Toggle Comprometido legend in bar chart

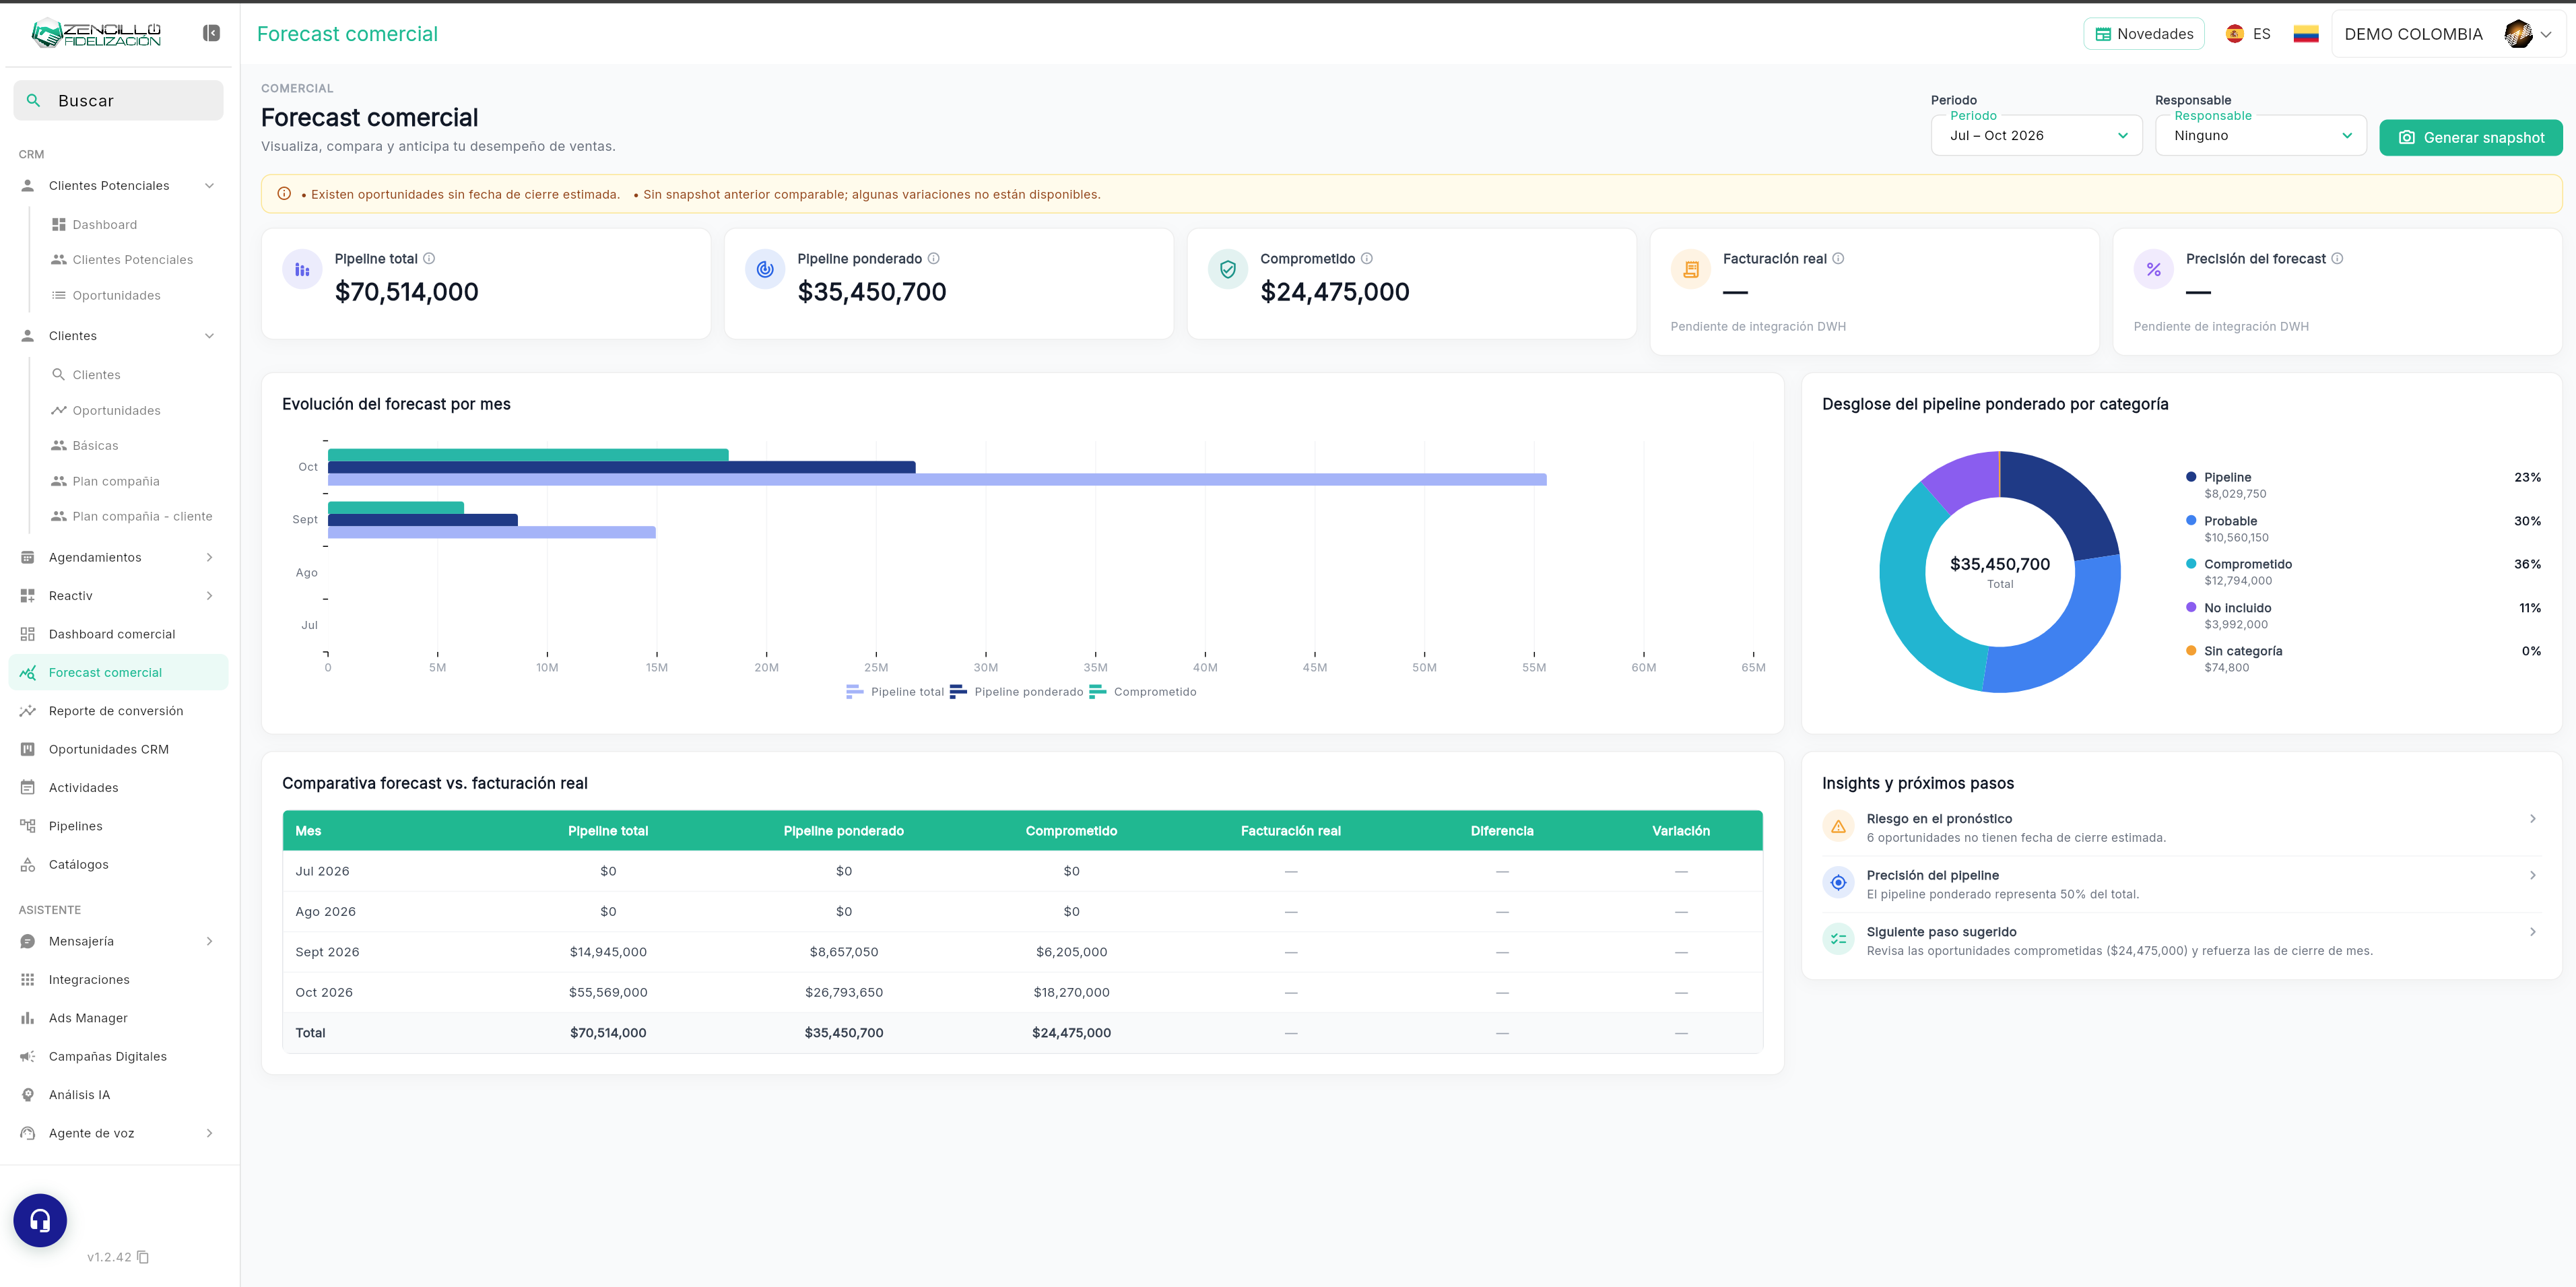coord(1142,692)
